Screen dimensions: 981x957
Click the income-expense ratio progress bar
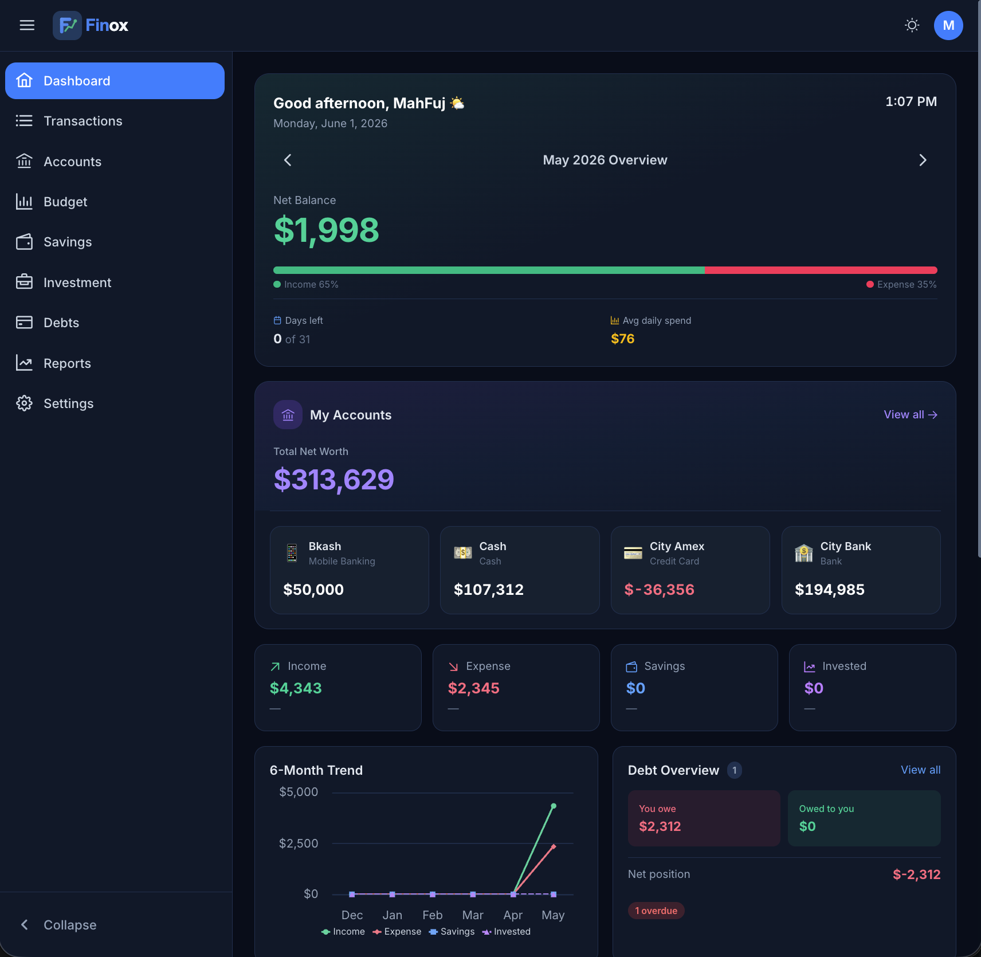605,270
